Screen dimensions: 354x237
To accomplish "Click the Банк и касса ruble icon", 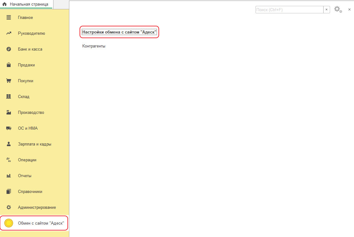I will click(9, 49).
